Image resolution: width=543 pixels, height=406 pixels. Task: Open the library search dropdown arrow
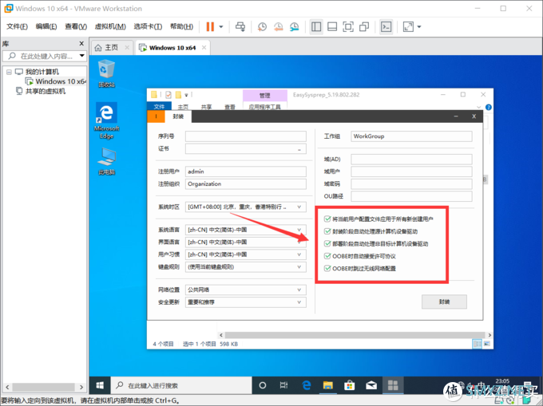(x=82, y=55)
